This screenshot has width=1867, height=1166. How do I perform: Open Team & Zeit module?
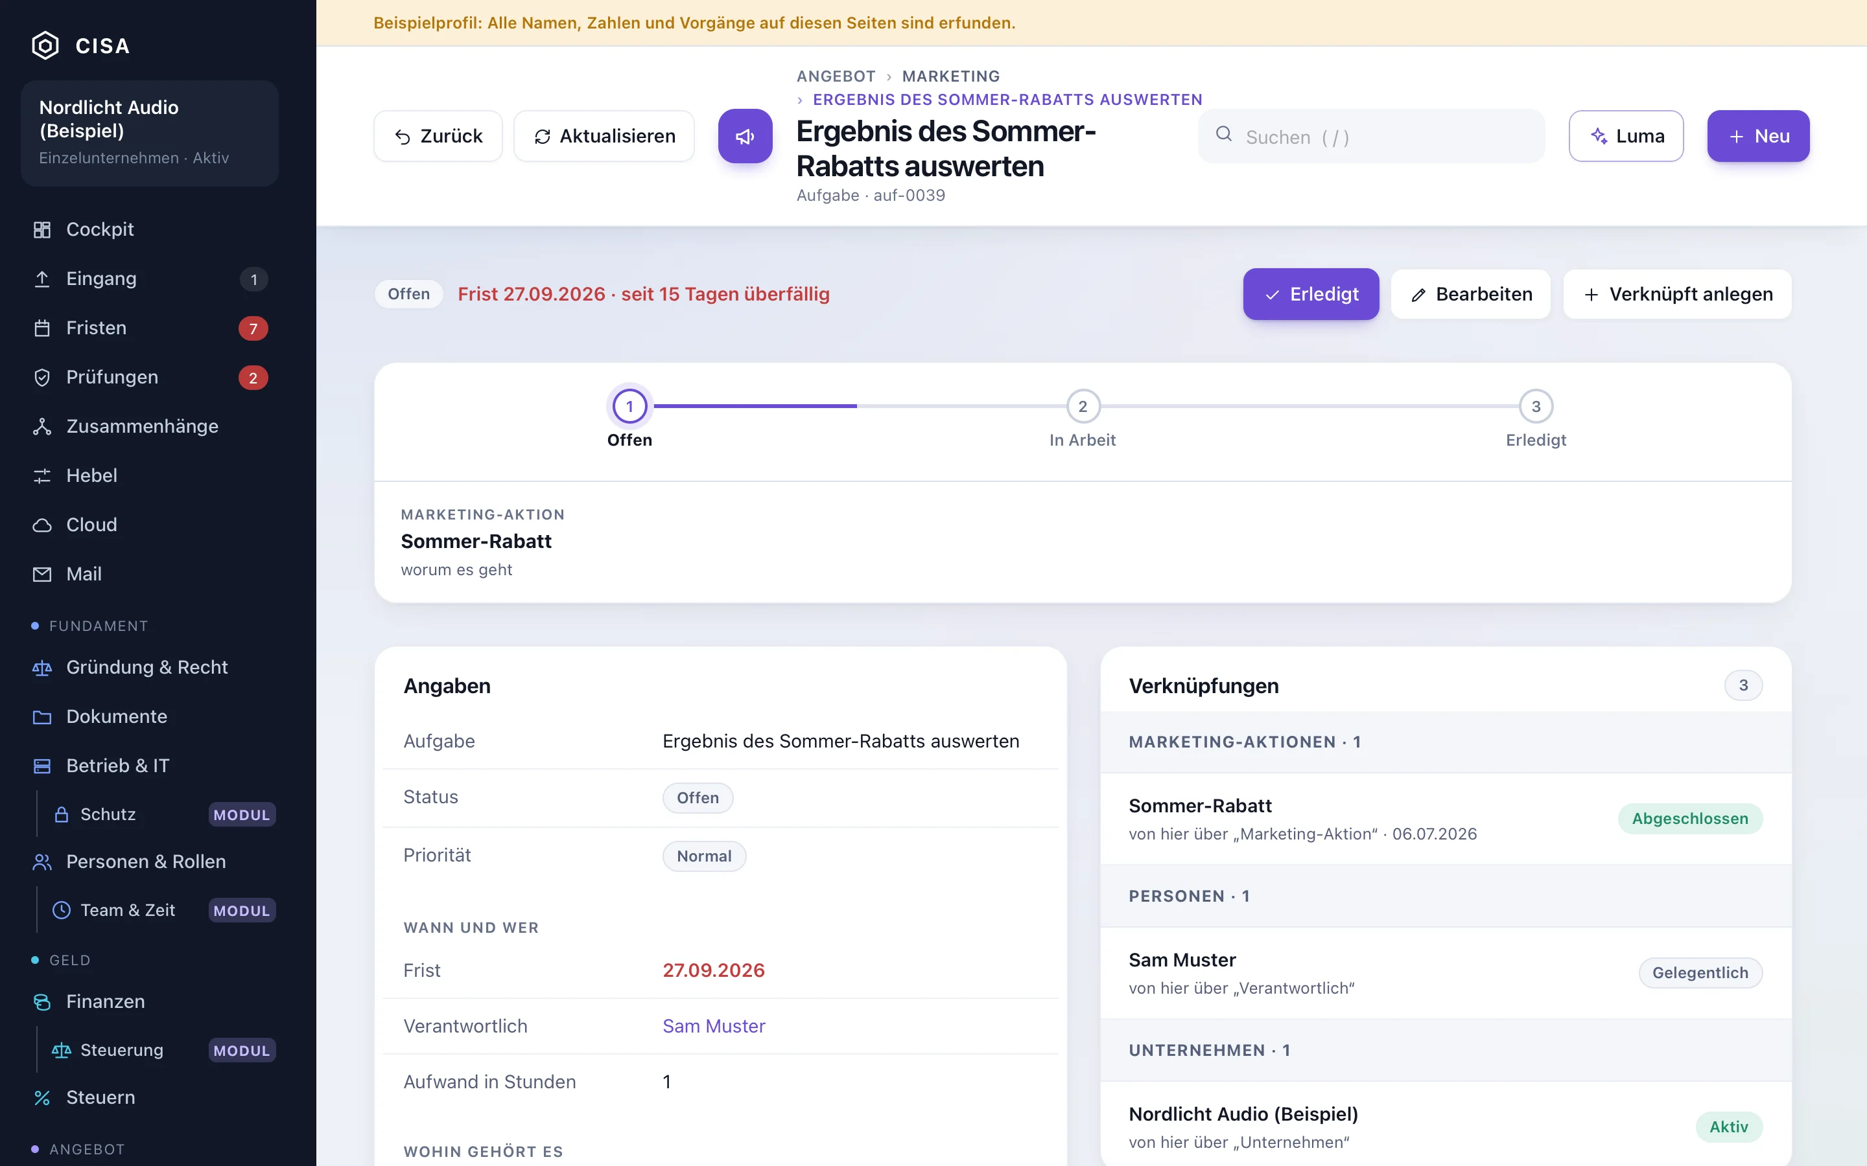(162, 910)
